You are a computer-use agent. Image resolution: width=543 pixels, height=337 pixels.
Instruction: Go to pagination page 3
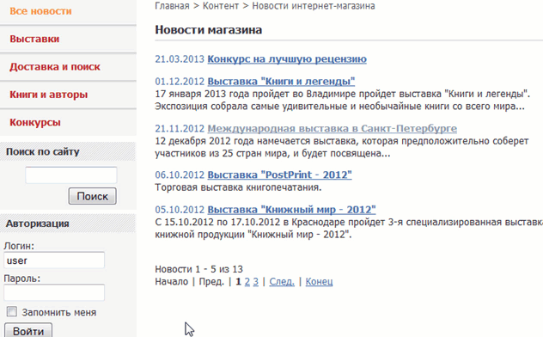255,282
